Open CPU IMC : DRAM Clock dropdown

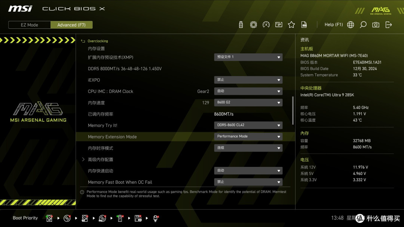point(248,91)
